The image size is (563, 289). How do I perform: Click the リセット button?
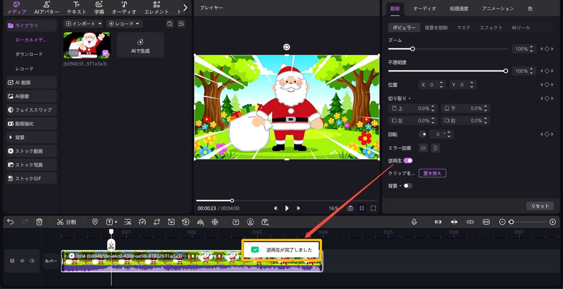pos(540,206)
